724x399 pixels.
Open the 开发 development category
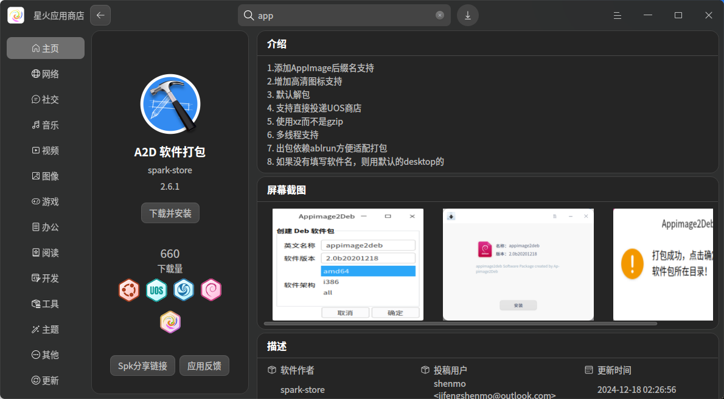[45, 278]
